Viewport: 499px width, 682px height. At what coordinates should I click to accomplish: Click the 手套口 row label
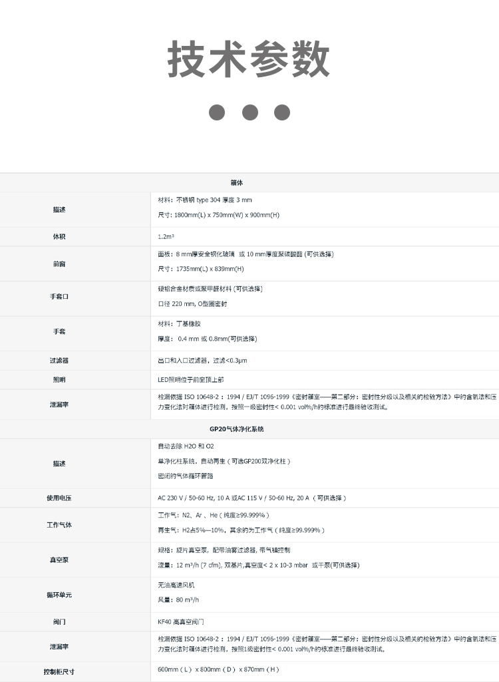tap(59, 297)
